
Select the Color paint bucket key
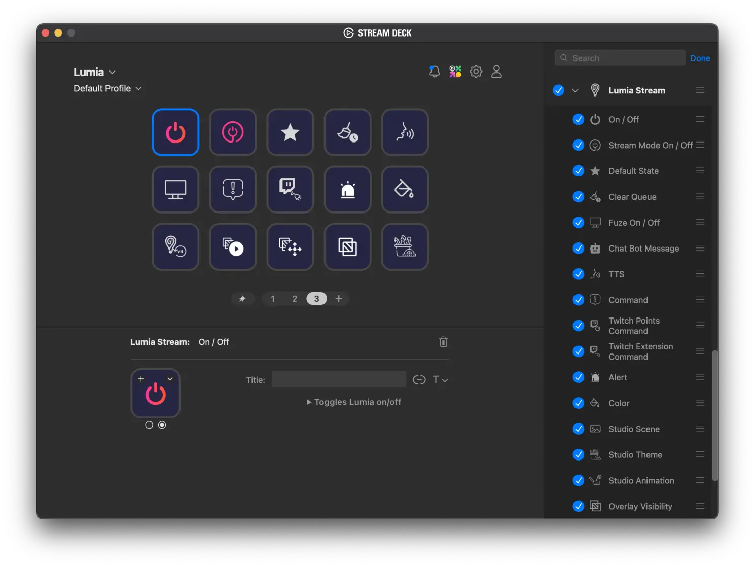click(x=405, y=190)
